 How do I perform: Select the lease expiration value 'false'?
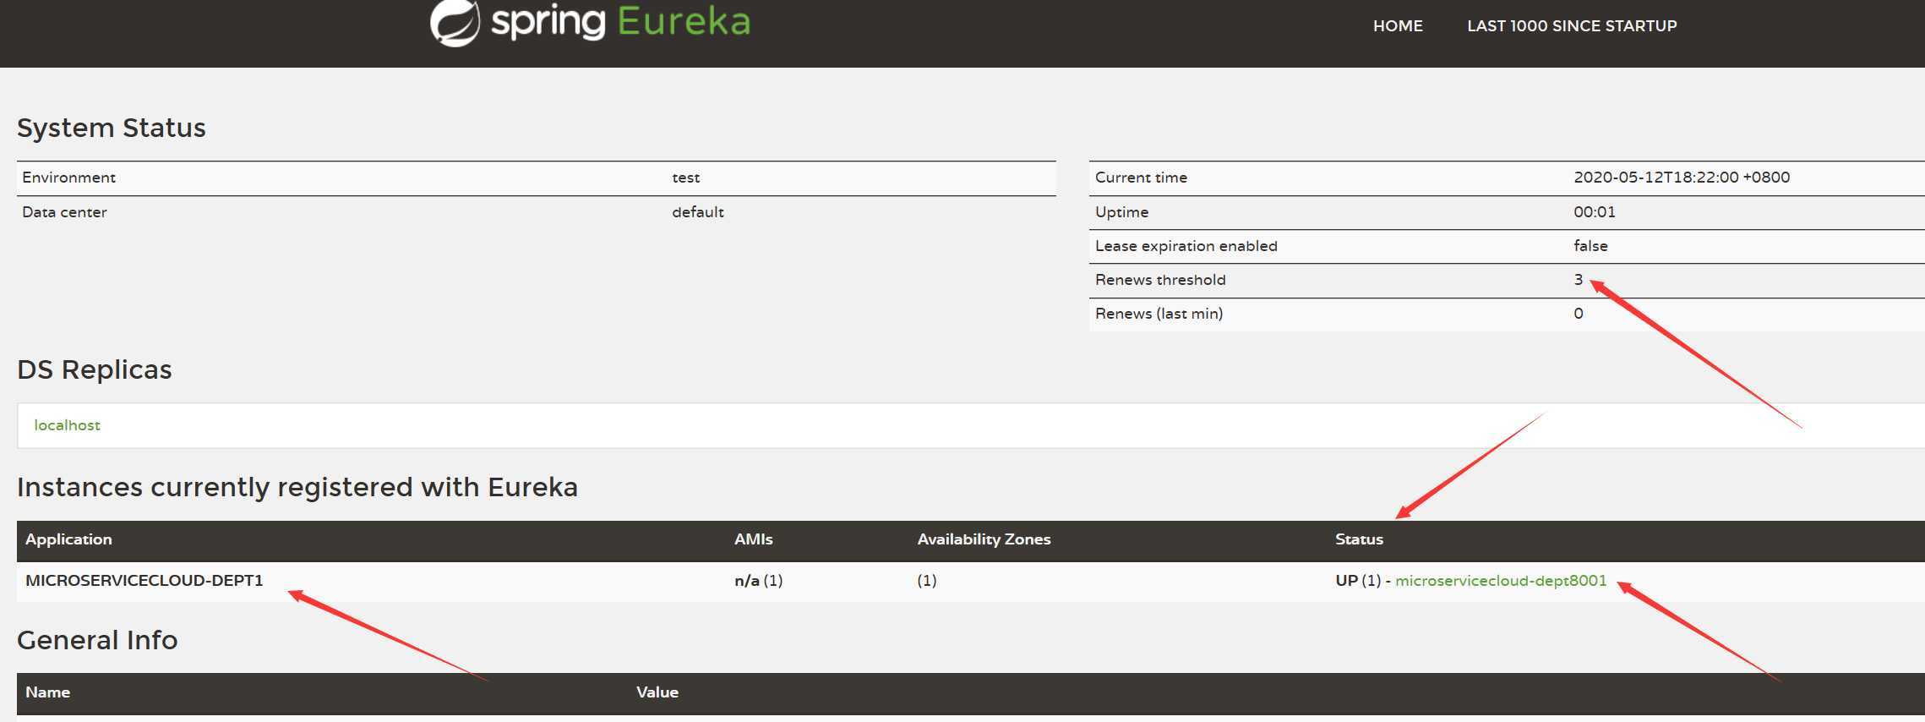coord(1590,246)
